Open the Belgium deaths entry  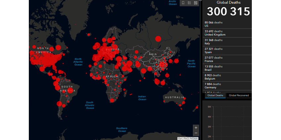coord(227,77)
